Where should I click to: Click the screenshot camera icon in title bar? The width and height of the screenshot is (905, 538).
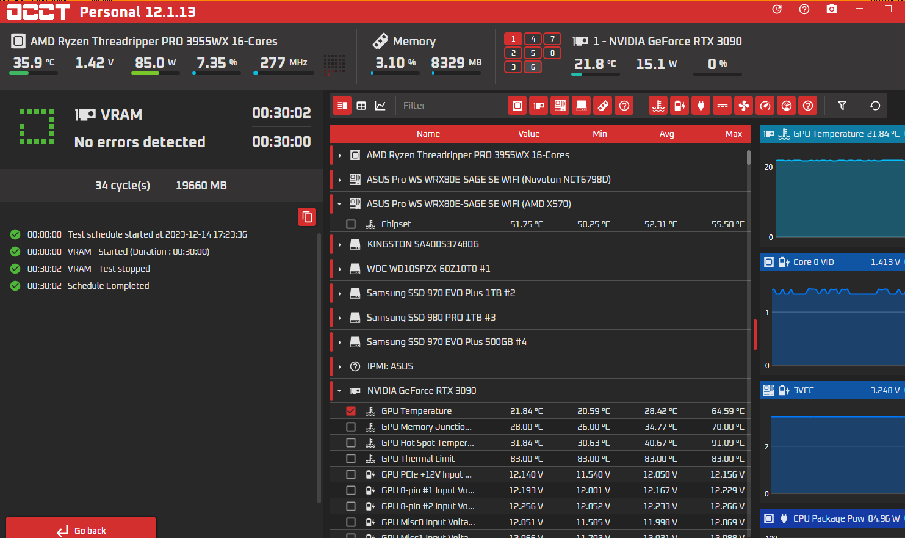point(831,9)
